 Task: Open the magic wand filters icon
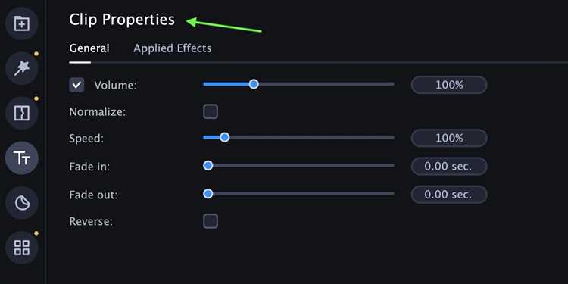point(22,68)
